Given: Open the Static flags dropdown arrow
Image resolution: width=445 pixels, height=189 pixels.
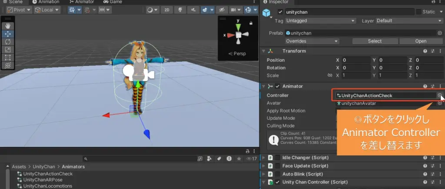Looking at the screenshot, I should pyautogui.click(x=441, y=12).
